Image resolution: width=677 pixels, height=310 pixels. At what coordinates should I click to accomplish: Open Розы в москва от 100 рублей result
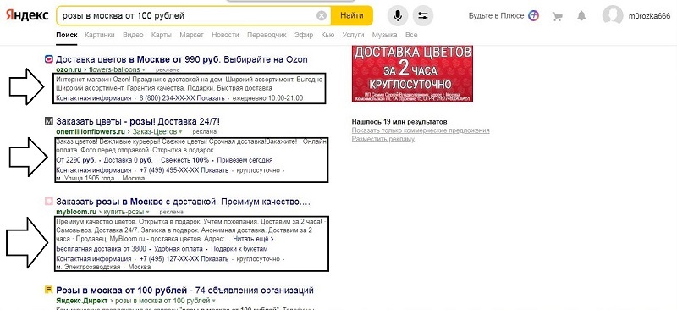click(184, 290)
